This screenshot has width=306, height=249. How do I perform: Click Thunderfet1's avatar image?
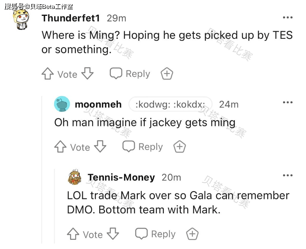click(21, 20)
